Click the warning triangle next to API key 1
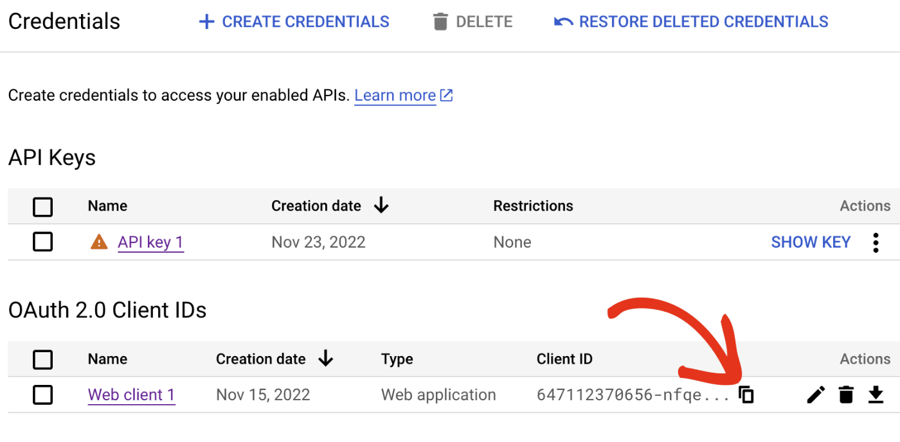The image size is (900, 442). pyautogui.click(x=100, y=242)
